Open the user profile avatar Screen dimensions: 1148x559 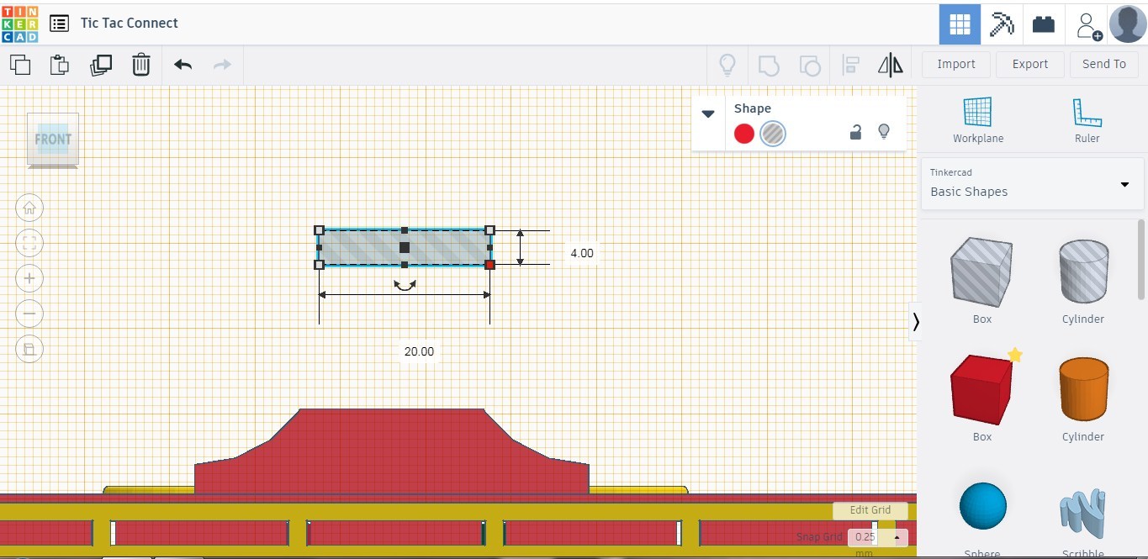point(1128,24)
